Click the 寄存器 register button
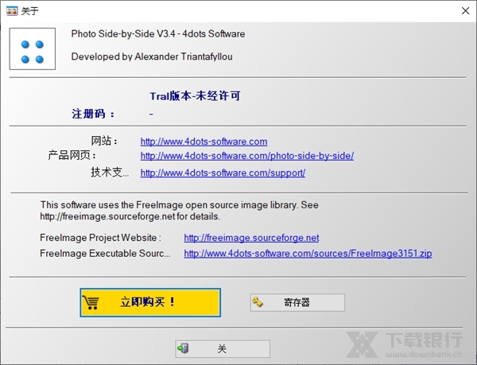Screen dimensions: 477x365 (x=297, y=302)
